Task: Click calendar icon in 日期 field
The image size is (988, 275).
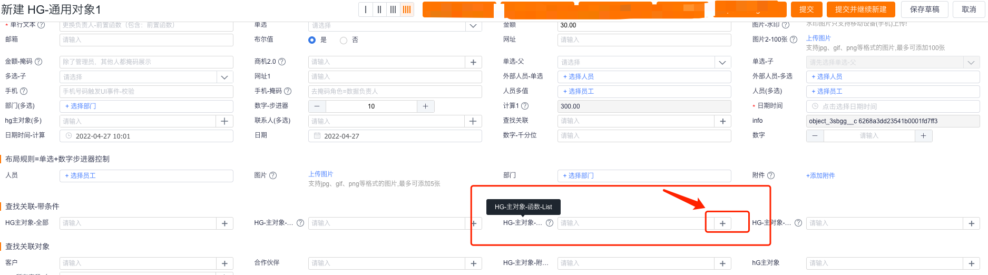Action: pos(317,136)
